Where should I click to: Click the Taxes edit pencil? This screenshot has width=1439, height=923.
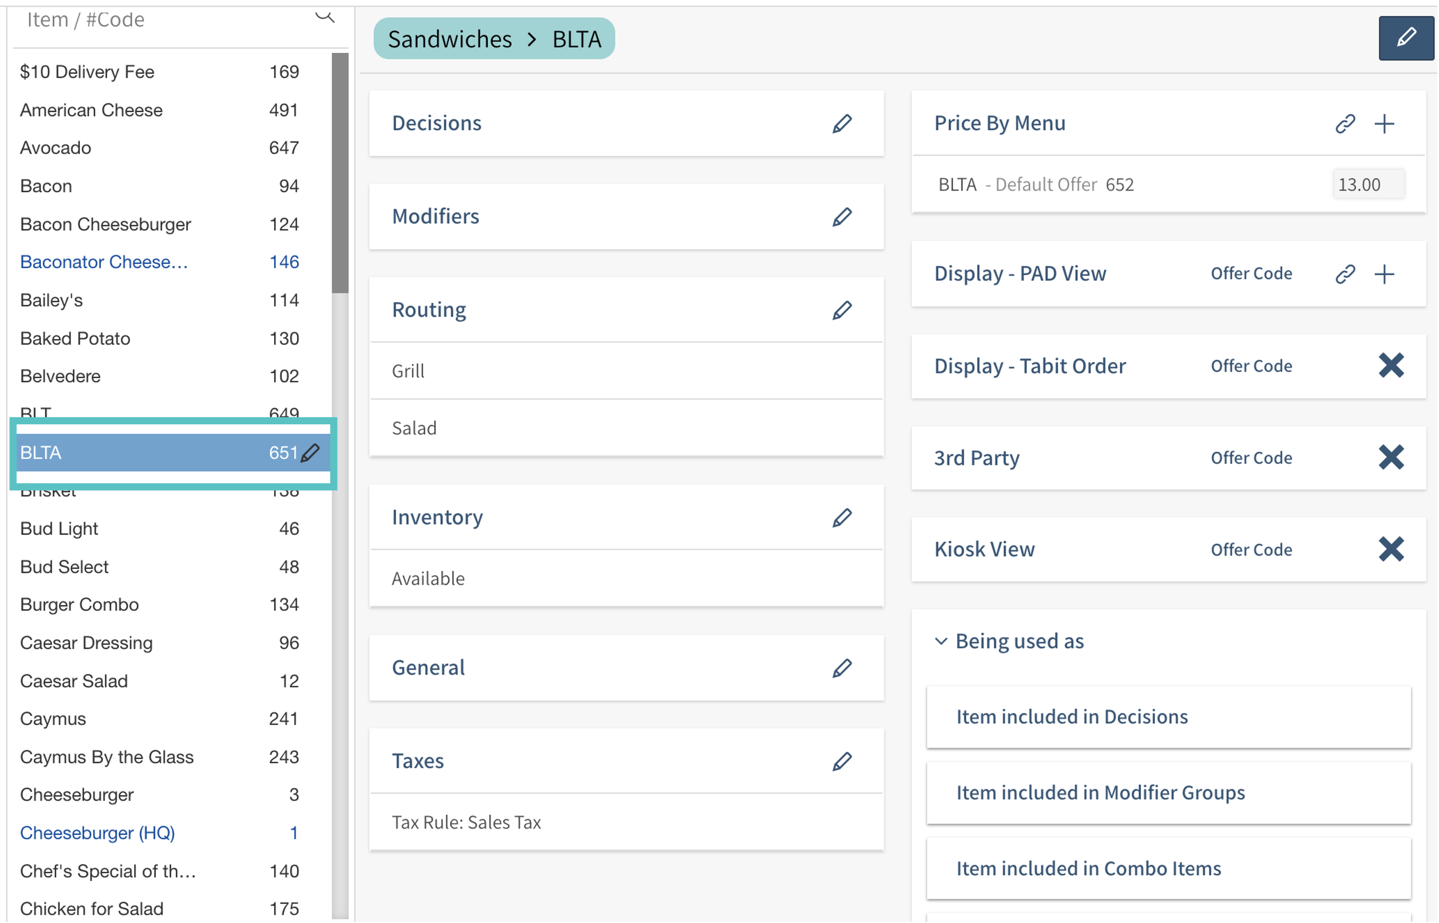pos(842,761)
